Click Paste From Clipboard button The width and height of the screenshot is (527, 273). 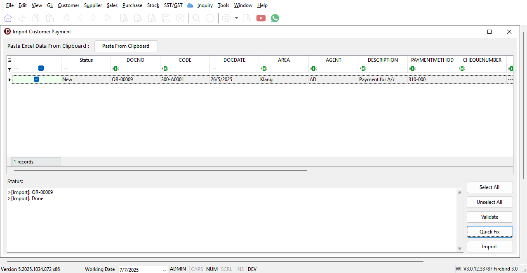click(x=126, y=46)
